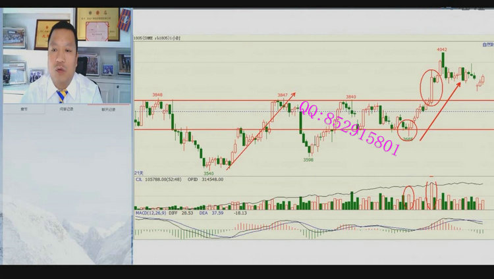Click the 4042 peak price label

tap(443, 49)
